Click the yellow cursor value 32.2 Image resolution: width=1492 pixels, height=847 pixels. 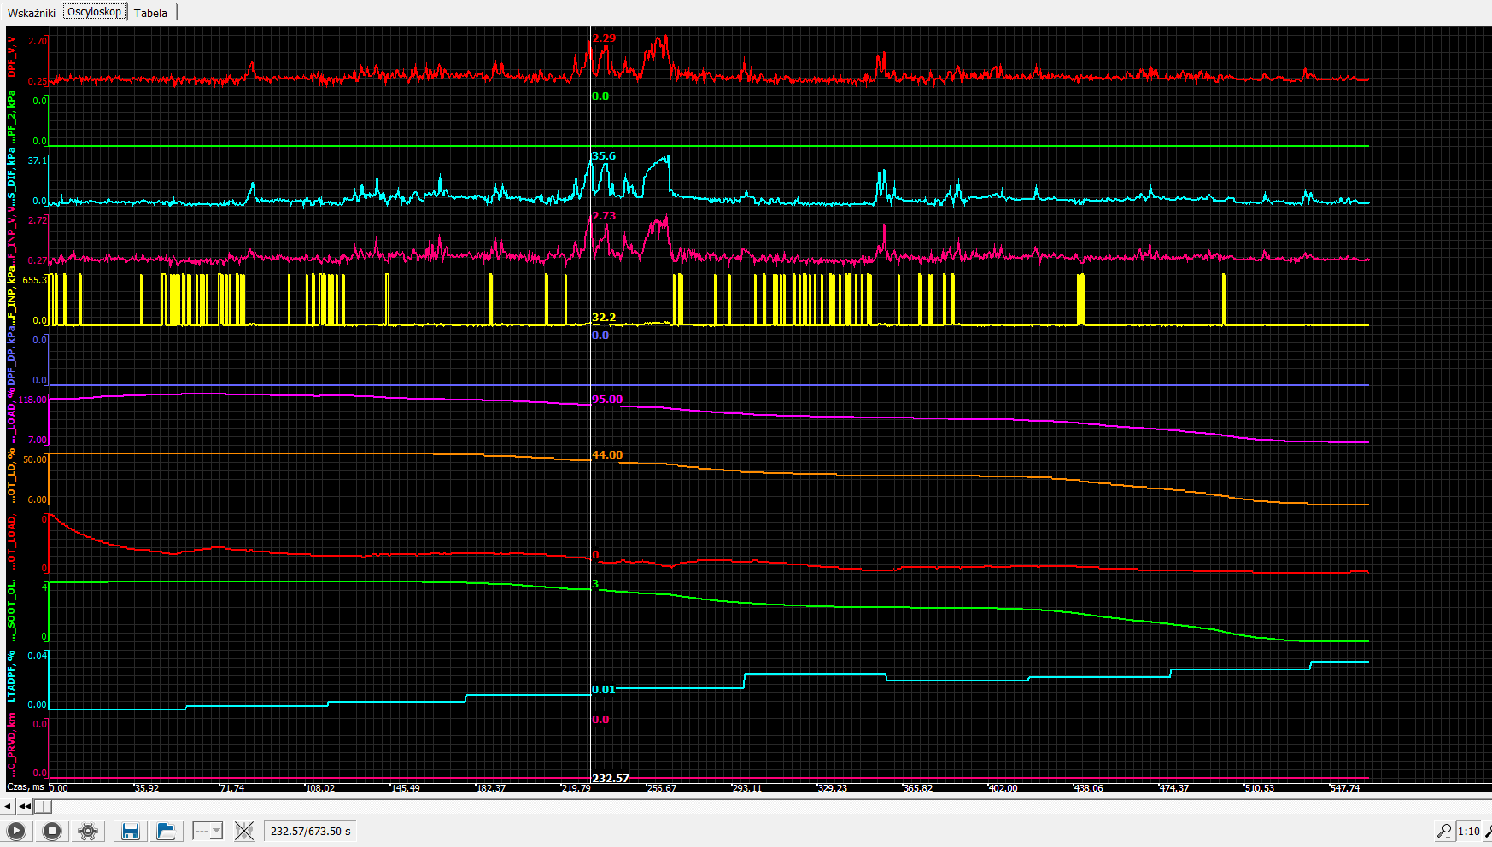click(604, 318)
